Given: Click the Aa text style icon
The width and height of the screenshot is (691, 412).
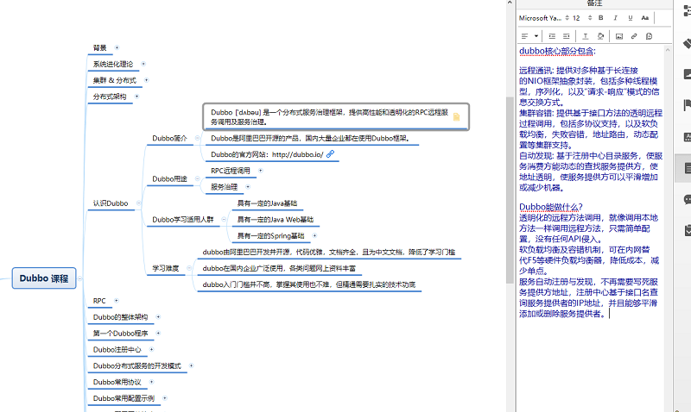Looking at the screenshot, I should pos(644,18).
